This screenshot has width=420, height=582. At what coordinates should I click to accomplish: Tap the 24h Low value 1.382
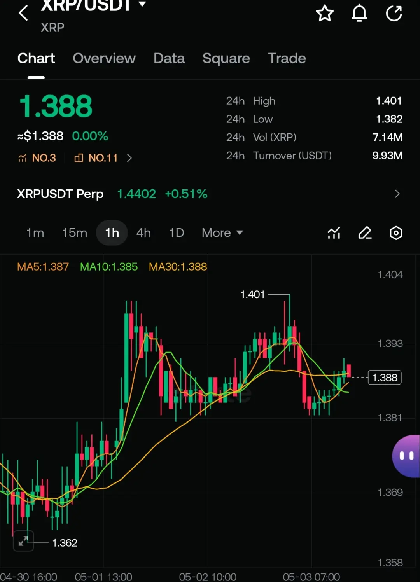(x=389, y=119)
